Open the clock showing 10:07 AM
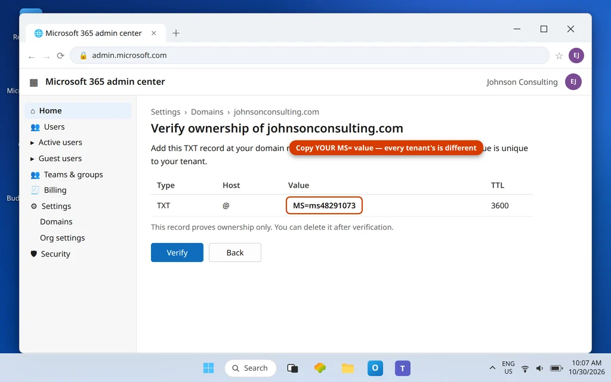The height and width of the screenshot is (382, 611). 587,368
